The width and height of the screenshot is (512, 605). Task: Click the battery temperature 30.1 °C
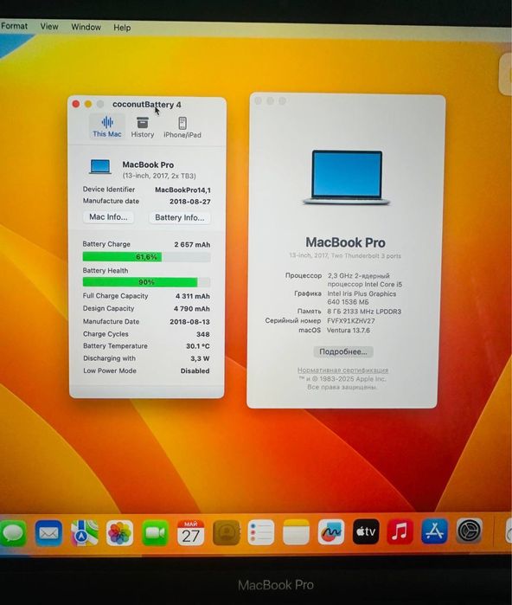pos(198,346)
